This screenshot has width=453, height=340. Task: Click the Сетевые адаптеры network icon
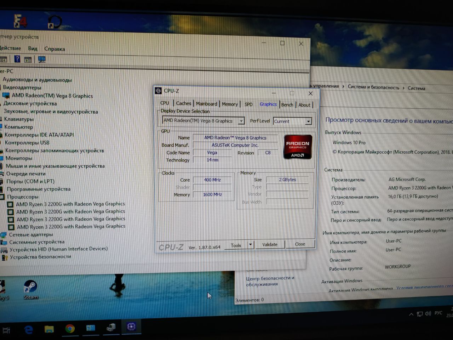click(x=4, y=235)
